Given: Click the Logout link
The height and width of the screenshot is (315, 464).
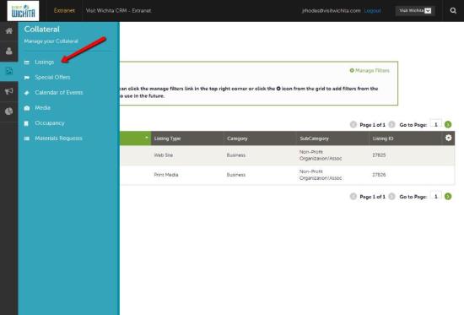Looking at the screenshot, I should (x=372, y=11).
